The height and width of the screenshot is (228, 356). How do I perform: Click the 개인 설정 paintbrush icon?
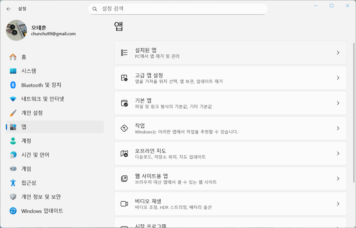tap(13, 113)
